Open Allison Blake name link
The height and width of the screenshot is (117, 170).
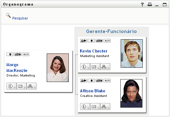[x=93, y=91]
